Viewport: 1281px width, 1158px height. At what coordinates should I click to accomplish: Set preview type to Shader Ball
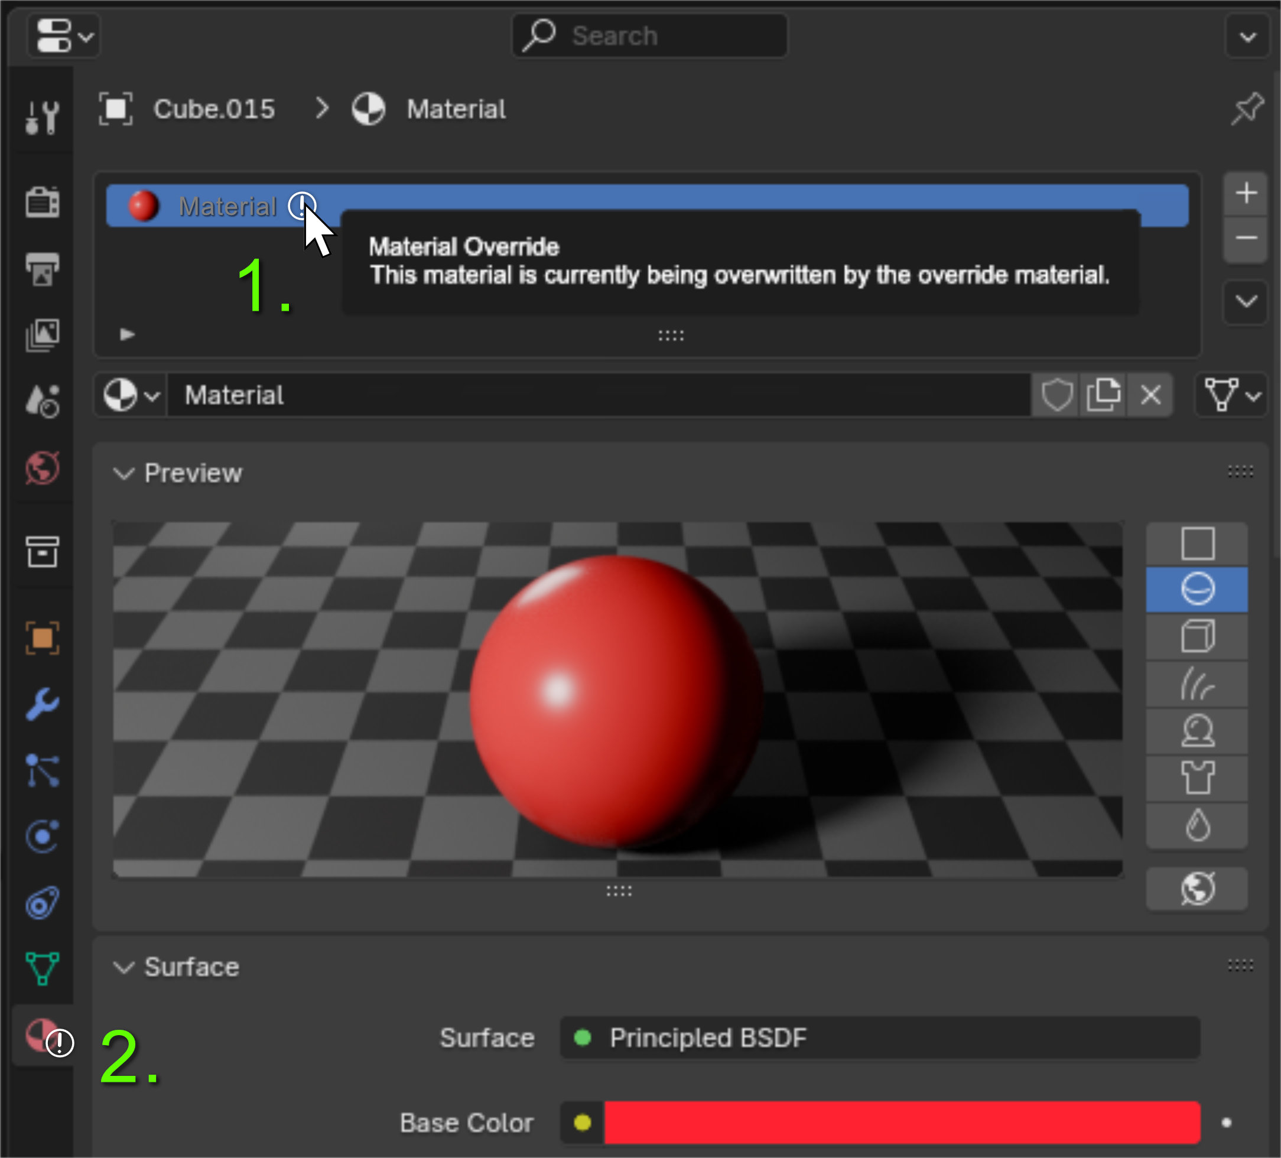tap(1197, 731)
